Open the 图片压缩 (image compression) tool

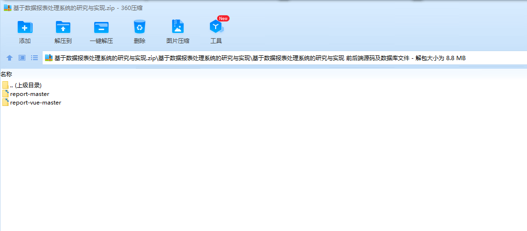178,26
